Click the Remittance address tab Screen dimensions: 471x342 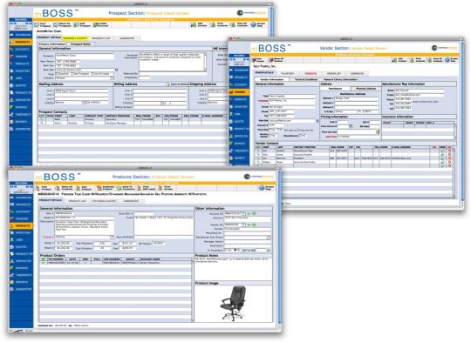point(335,89)
